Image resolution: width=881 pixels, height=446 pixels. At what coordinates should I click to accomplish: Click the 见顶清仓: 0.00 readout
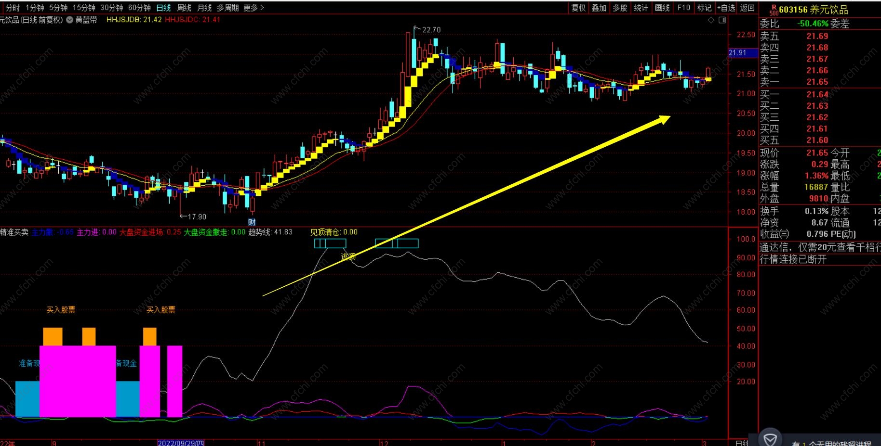[x=334, y=232]
